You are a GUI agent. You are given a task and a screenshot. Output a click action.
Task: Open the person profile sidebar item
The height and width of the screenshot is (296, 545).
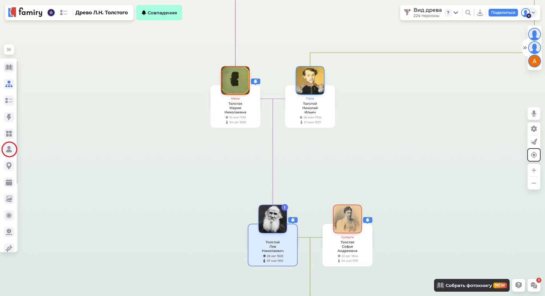[9, 149]
